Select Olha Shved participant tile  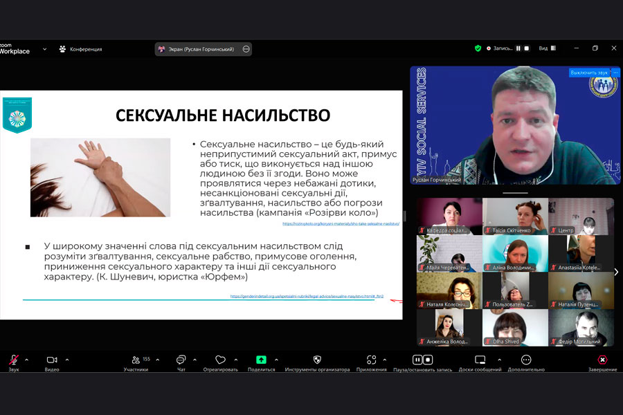click(515, 328)
